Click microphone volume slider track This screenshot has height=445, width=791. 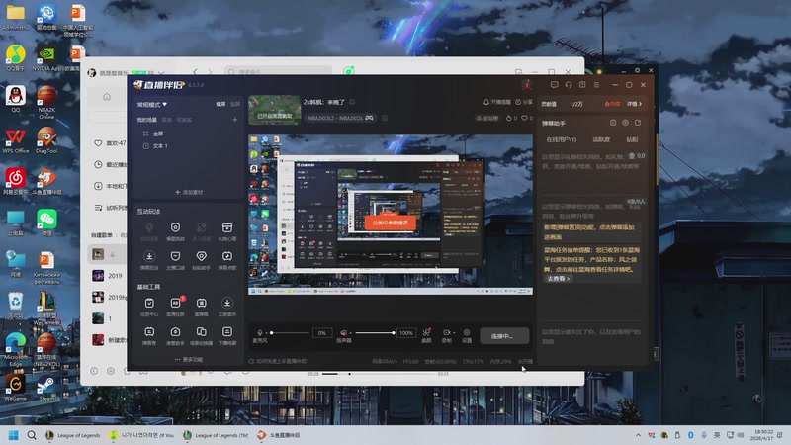(291, 333)
